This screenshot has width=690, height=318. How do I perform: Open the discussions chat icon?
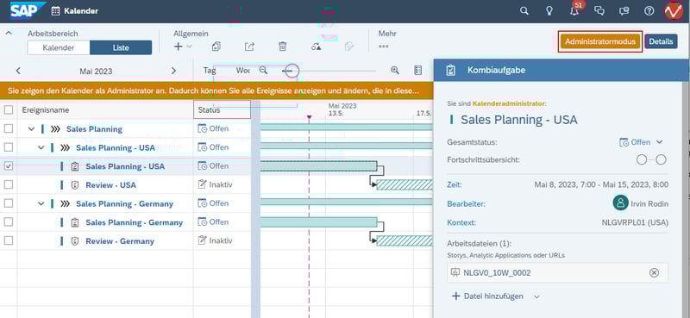(x=599, y=11)
